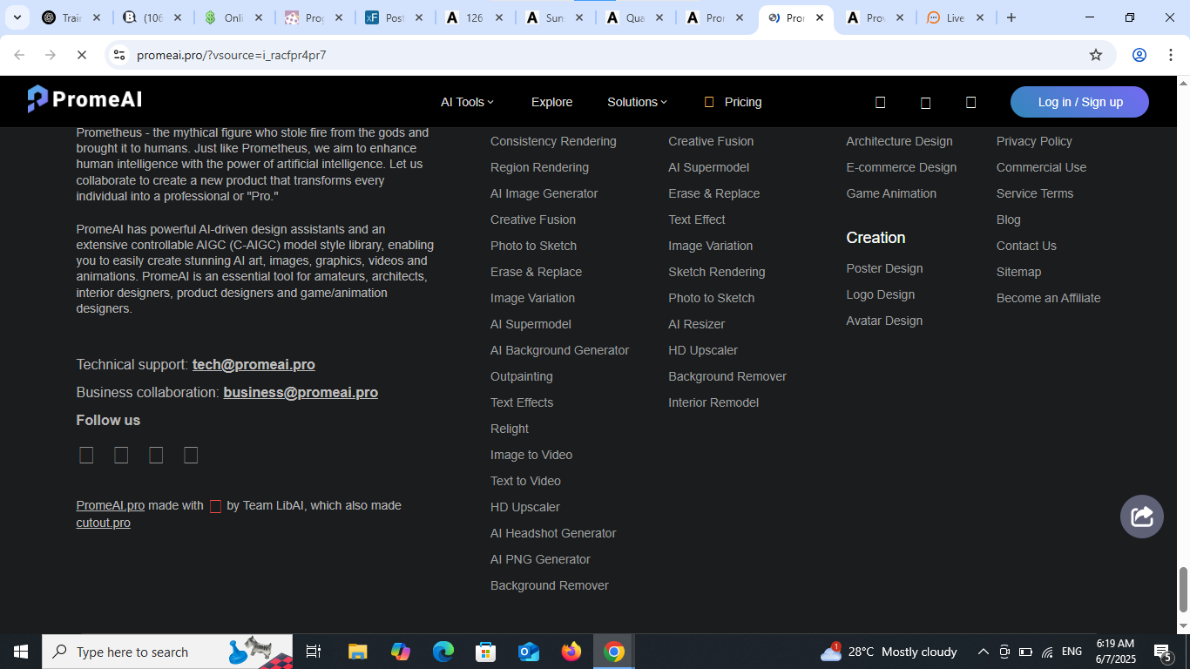Viewport: 1190px width, 669px height.
Task: Open Task View from the taskbar
Action: pos(314,652)
